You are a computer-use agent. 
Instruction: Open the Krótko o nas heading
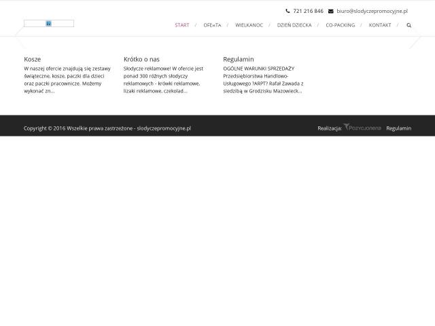tap(141, 59)
